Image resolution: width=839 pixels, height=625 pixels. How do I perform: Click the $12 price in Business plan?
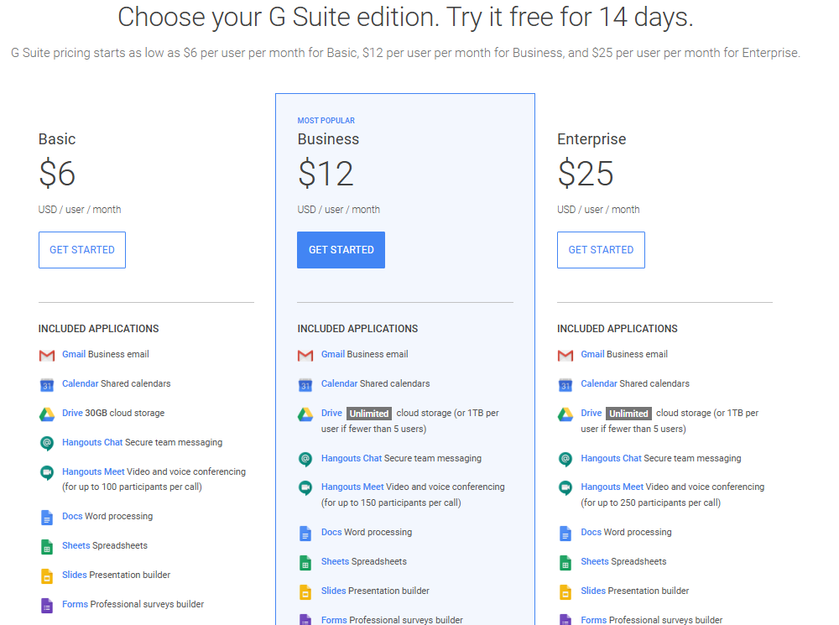point(326,174)
